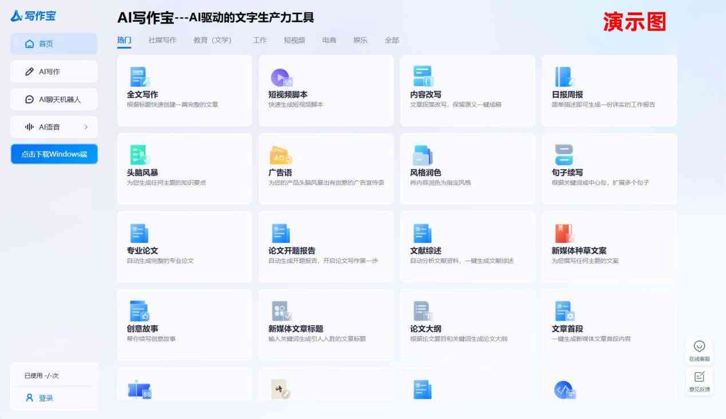726x419 pixels.
Task: Click the 创意故事 title text
Action: tap(143, 329)
